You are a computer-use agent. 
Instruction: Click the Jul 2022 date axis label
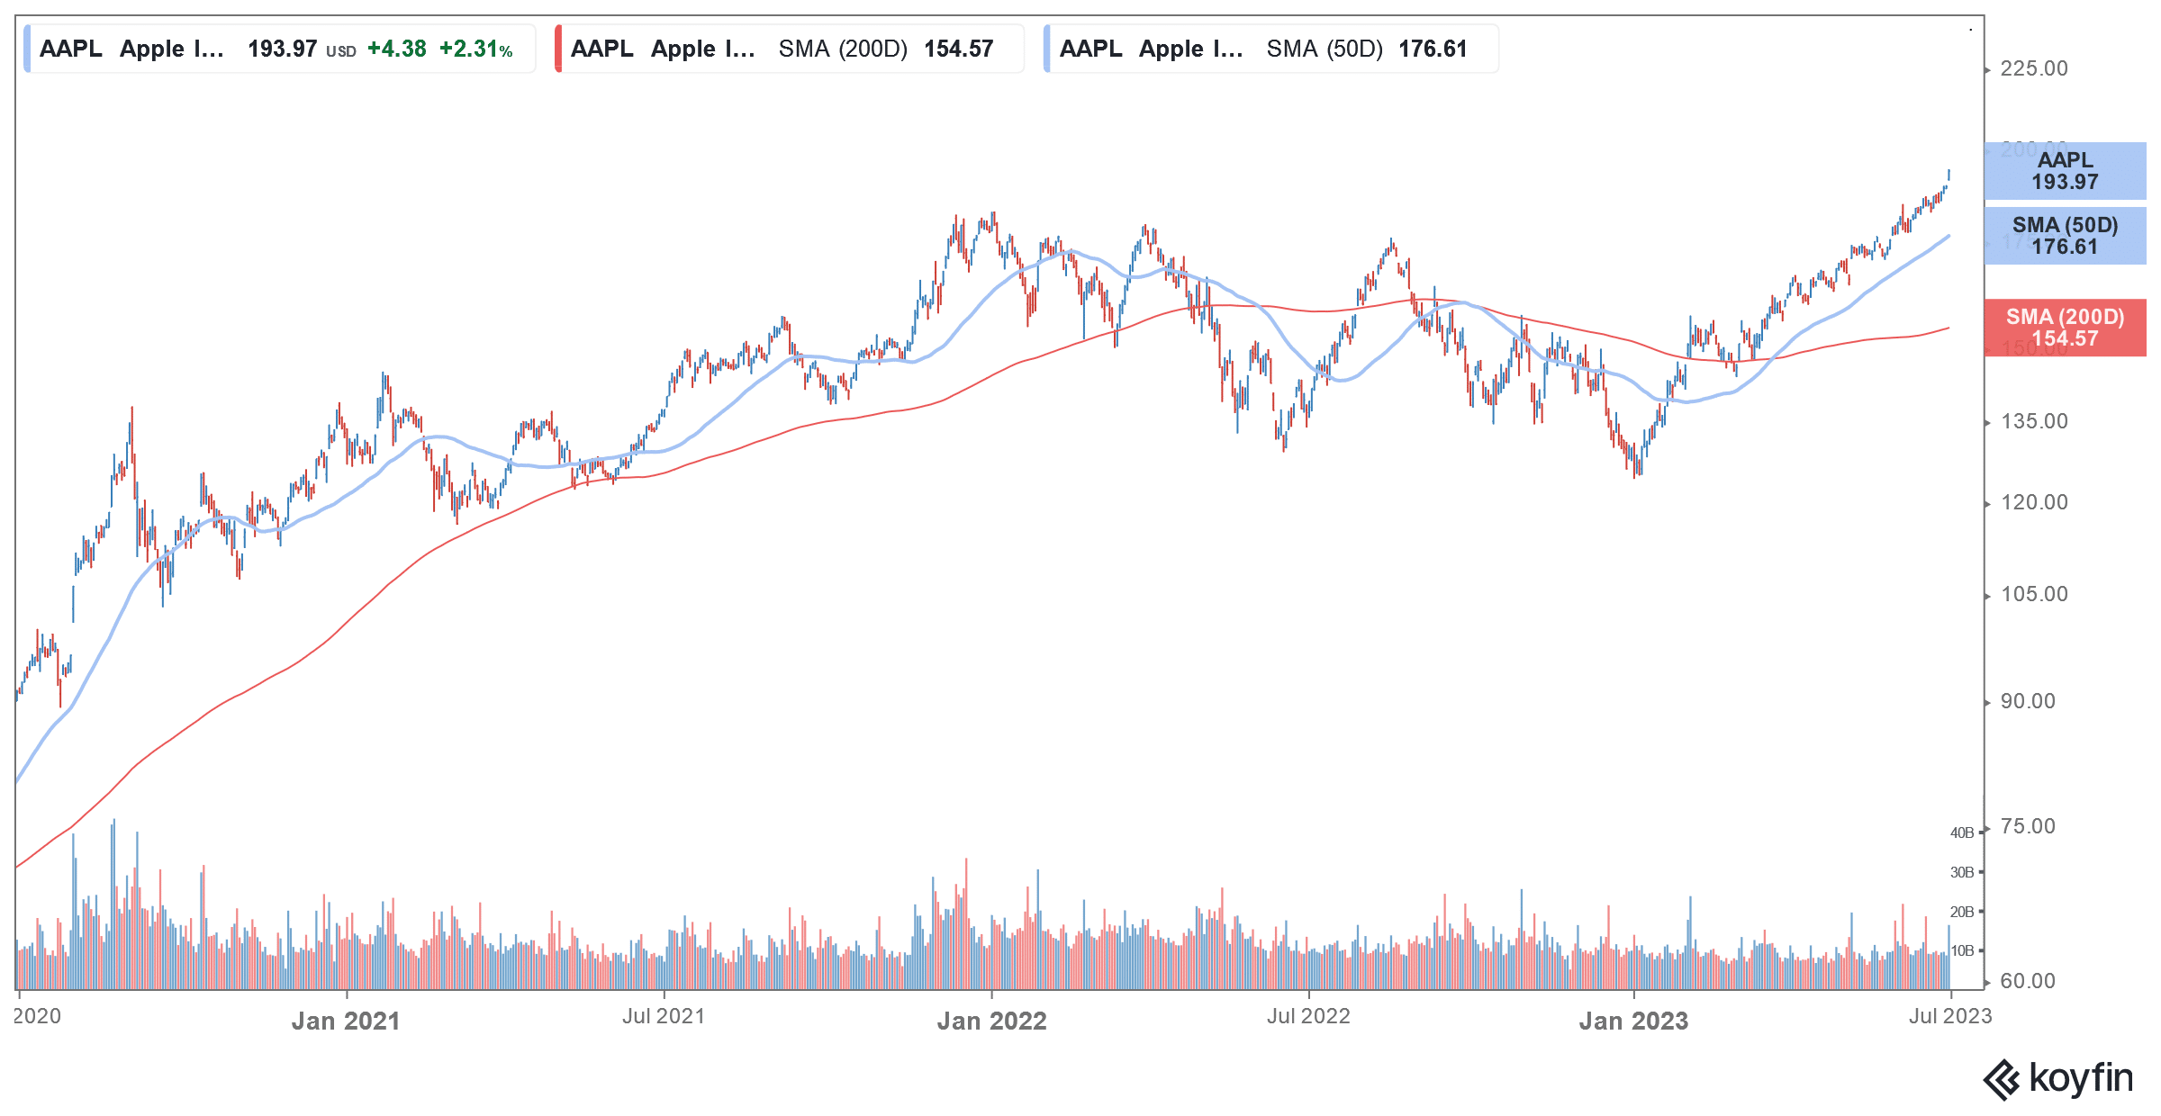tap(1308, 1016)
